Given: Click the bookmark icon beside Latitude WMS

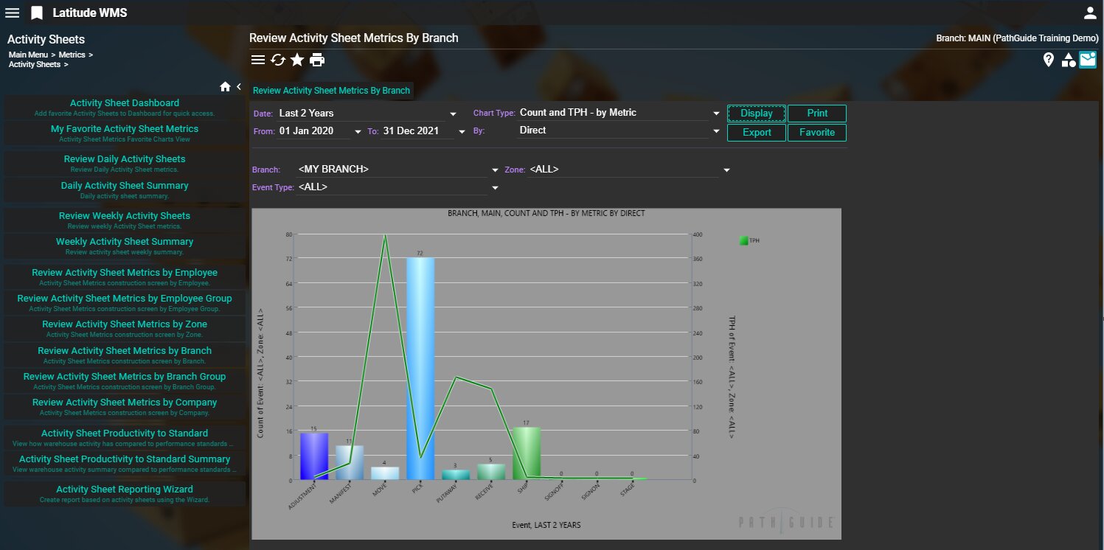Looking at the screenshot, I should [x=37, y=13].
